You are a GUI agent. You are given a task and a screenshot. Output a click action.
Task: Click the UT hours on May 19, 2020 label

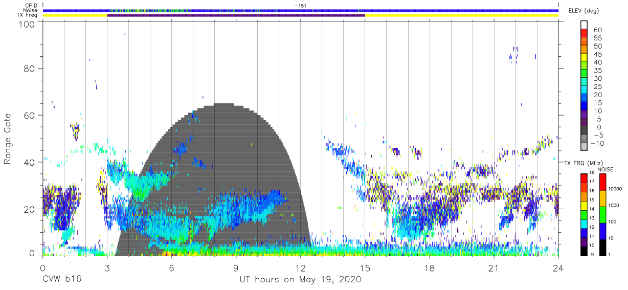pyautogui.click(x=300, y=280)
